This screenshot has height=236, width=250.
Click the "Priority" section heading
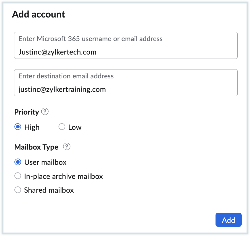coord(26,112)
